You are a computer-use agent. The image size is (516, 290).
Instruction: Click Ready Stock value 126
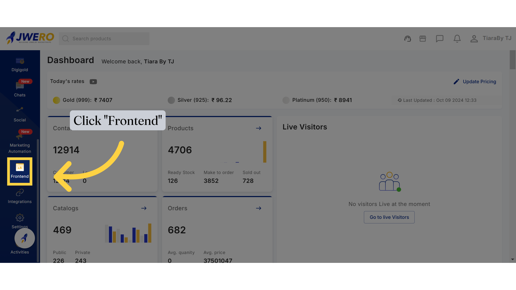[173, 181]
